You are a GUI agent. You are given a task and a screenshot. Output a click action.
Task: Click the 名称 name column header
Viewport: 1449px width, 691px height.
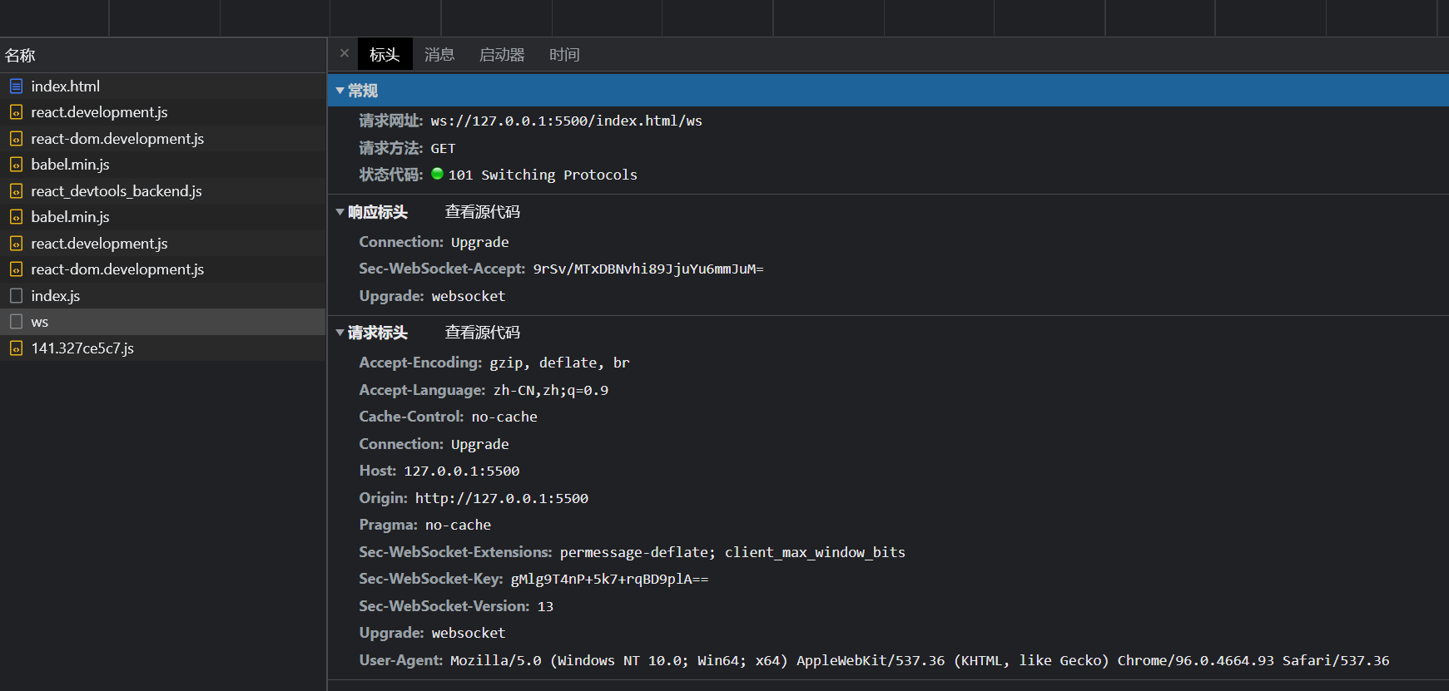point(20,56)
